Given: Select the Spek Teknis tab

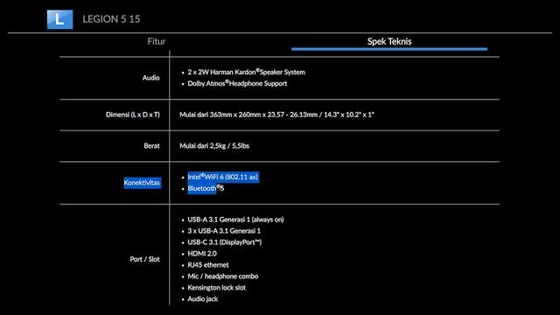Looking at the screenshot, I should (x=389, y=41).
